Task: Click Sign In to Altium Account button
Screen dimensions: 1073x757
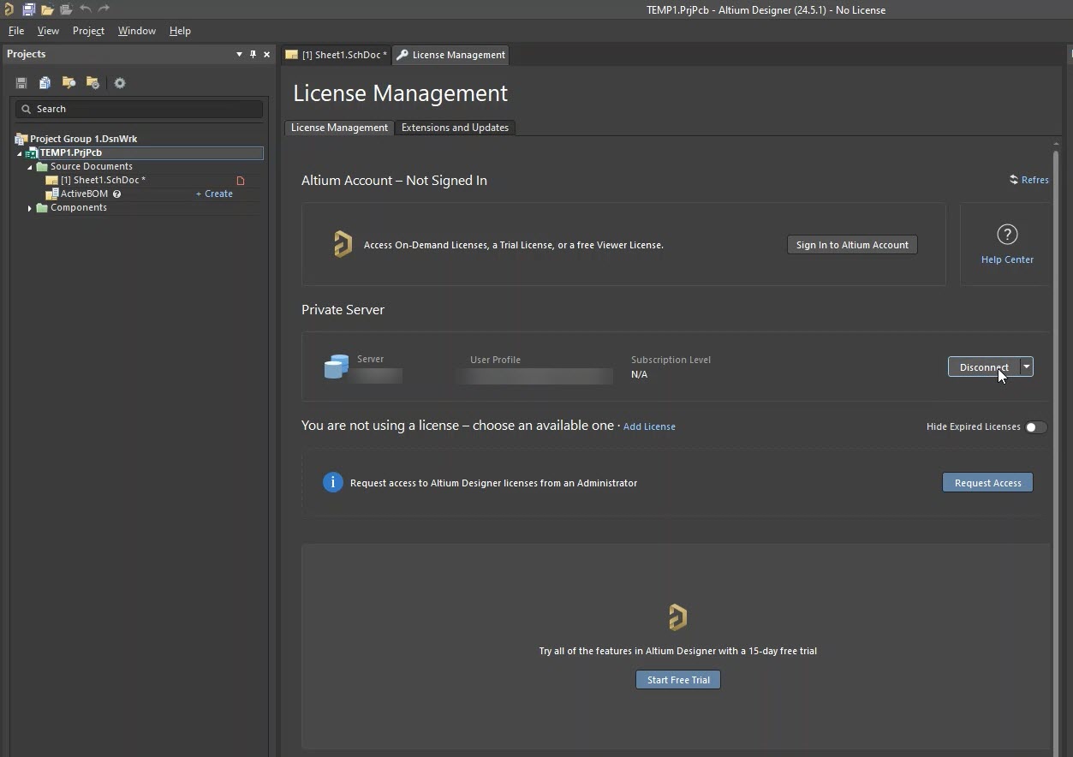Action: click(852, 245)
